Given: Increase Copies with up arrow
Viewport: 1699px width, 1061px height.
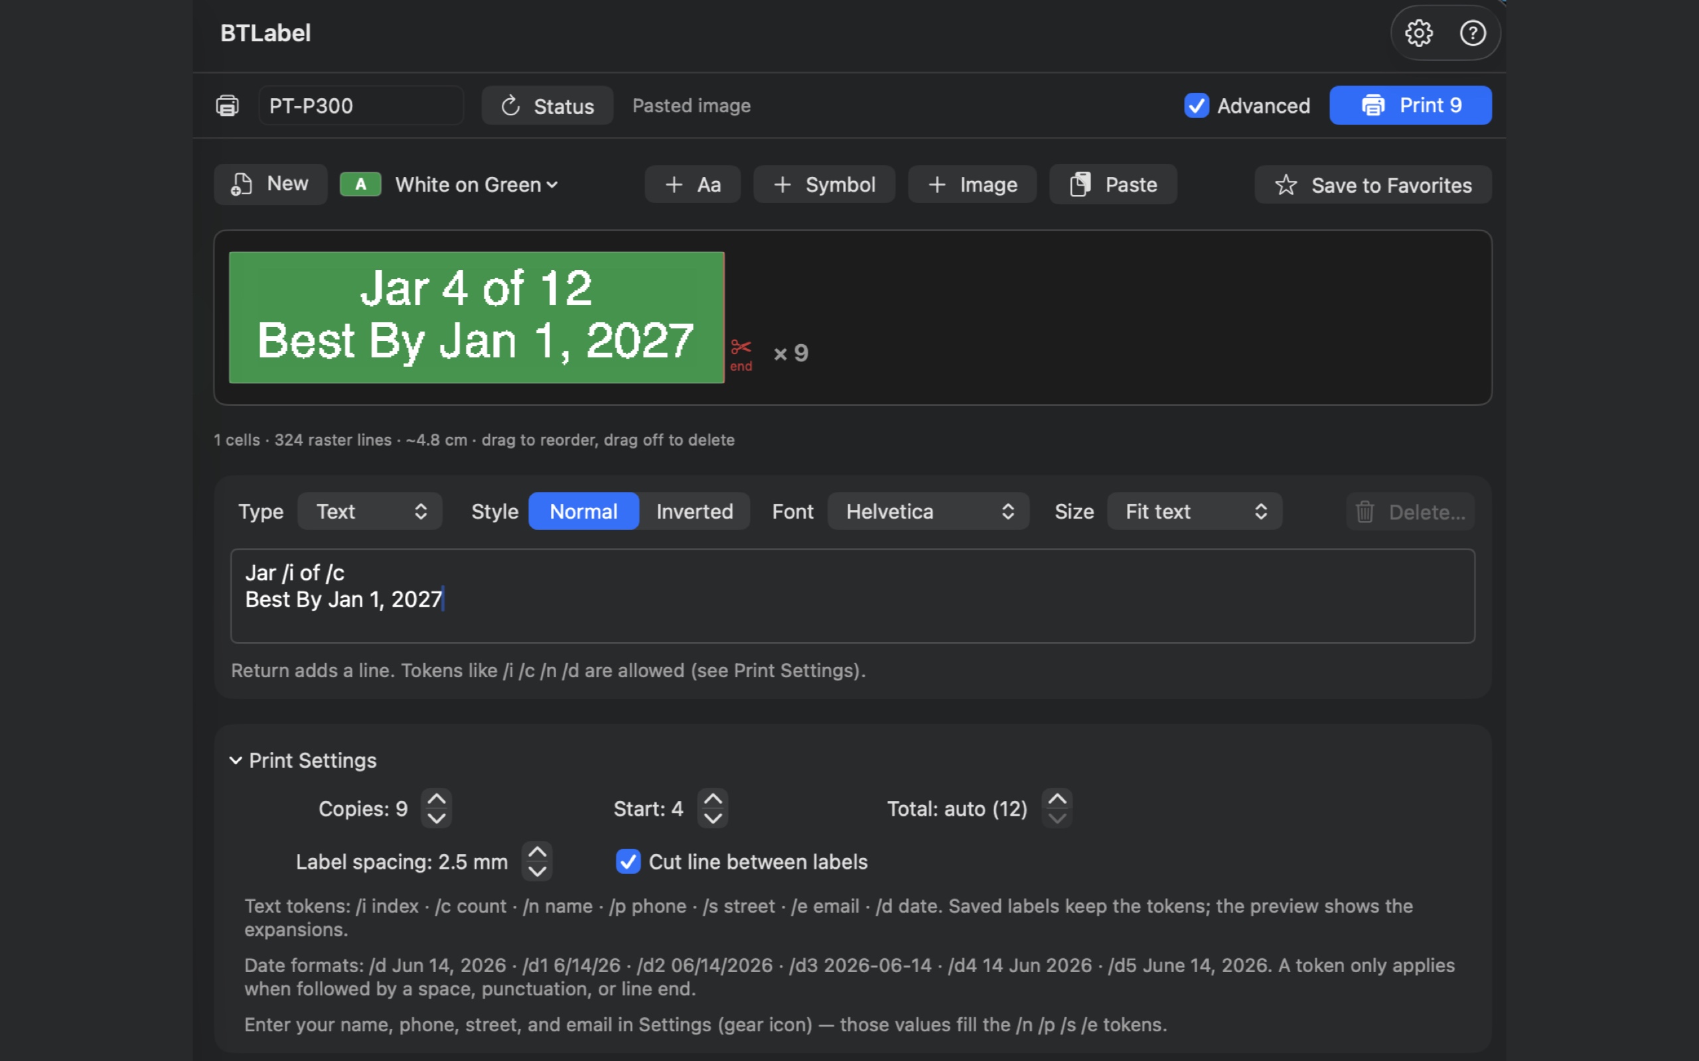Looking at the screenshot, I should click(x=436, y=798).
